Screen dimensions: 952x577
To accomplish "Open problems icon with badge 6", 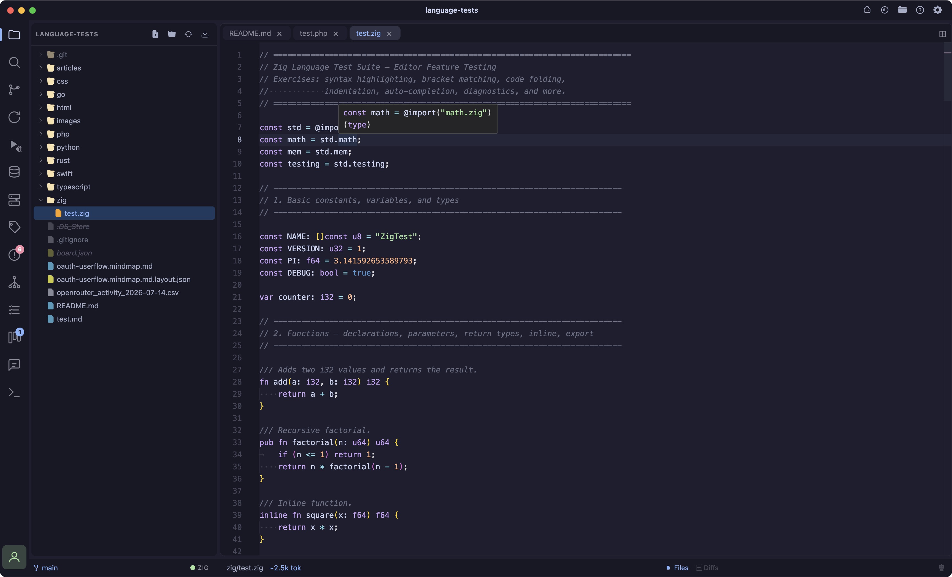I will 14,254.
